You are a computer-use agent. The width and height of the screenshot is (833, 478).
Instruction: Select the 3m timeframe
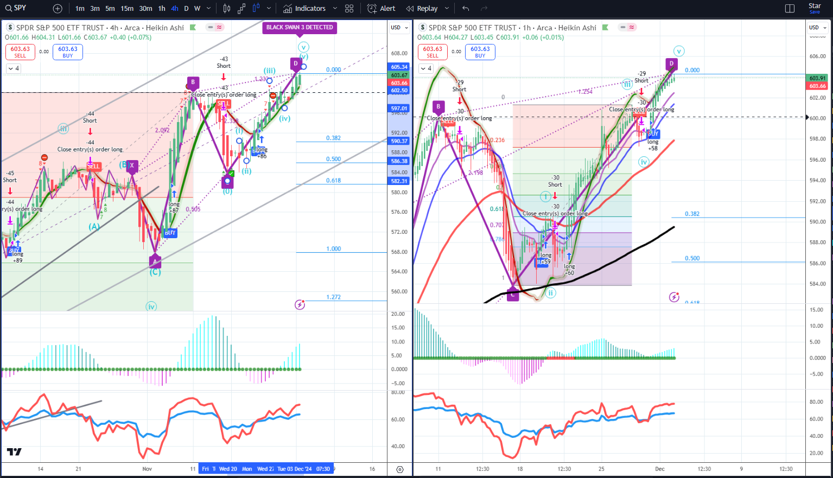pos(95,9)
